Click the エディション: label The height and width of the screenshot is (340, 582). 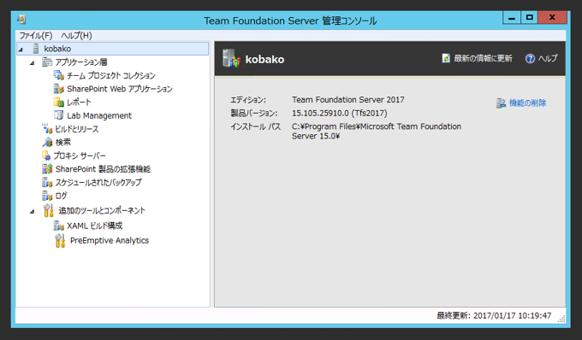pos(248,100)
